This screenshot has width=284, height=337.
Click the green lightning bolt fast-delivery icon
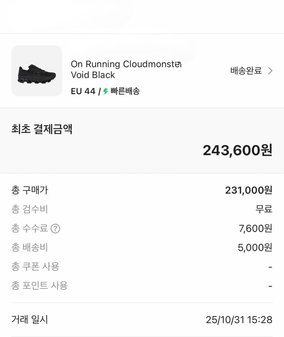106,91
